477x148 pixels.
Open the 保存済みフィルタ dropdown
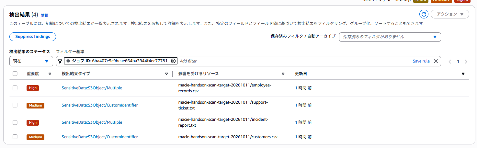[390, 37]
